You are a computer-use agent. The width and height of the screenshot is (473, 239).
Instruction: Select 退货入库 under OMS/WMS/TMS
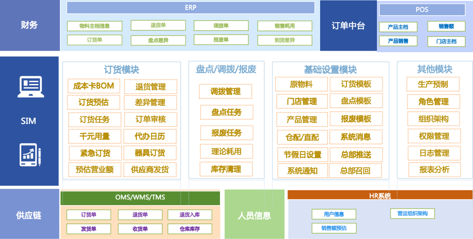[x=190, y=215]
